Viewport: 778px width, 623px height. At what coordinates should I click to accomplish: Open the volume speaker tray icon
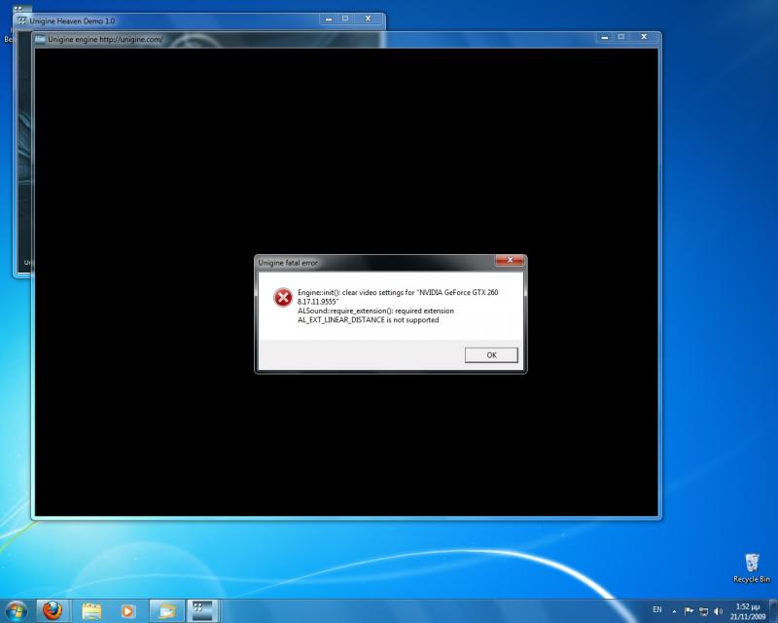coord(718,611)
